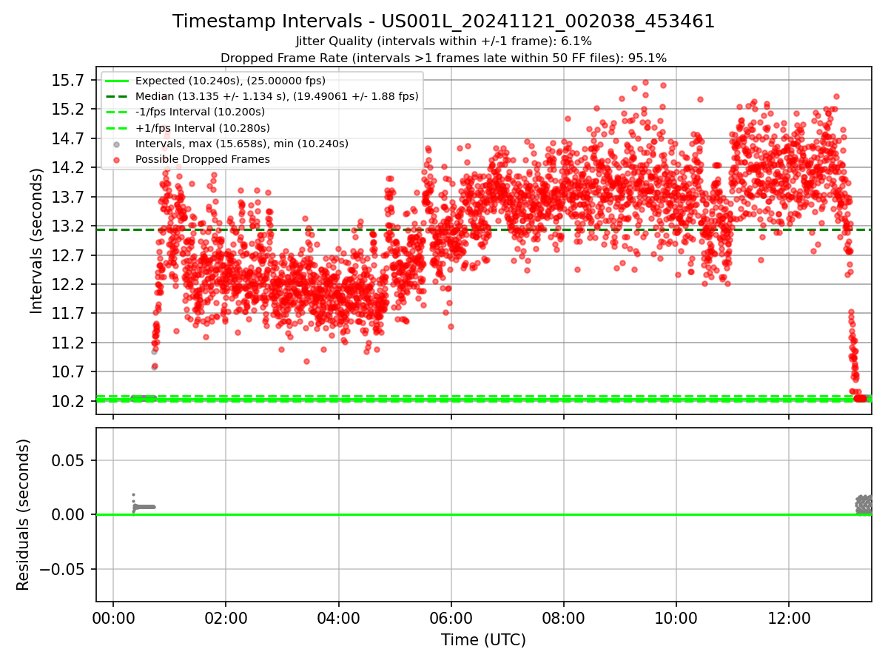888x666 pixels.
Task: Click the 13.2 y-axis tick label
Action: pyautogui.click(x=69, y=226)
